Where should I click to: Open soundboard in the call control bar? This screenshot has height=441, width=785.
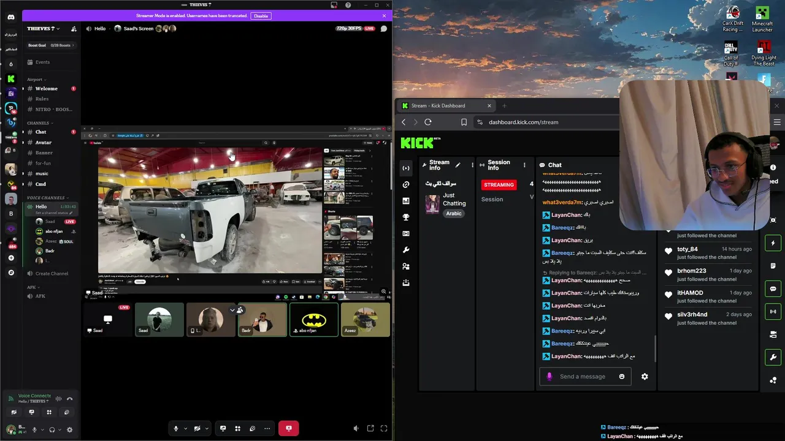[252, 429]
